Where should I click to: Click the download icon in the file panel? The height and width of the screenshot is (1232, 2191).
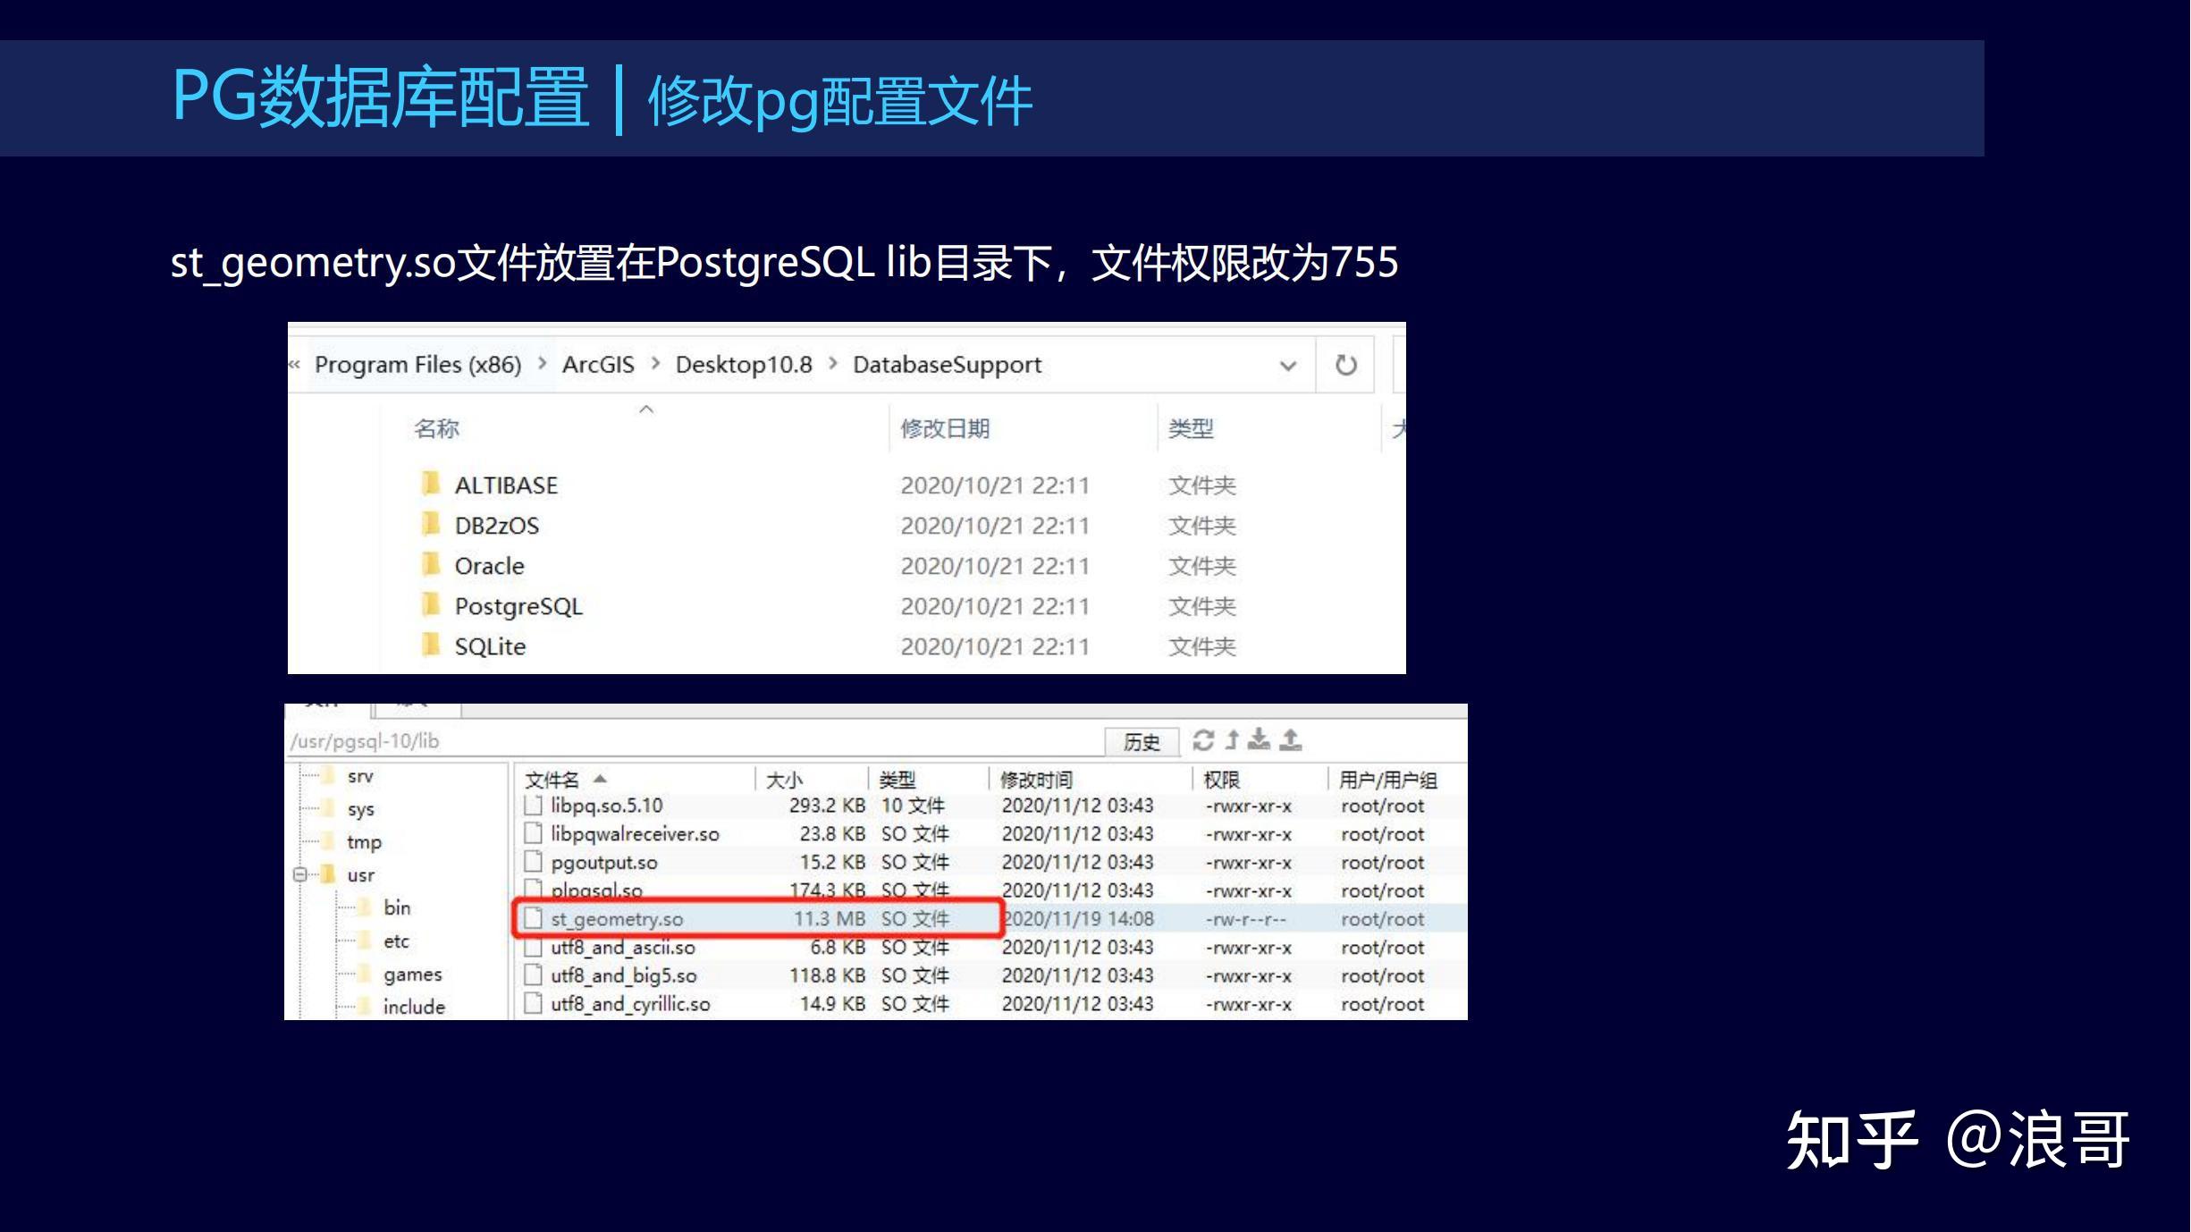(x=1260, y=740)
